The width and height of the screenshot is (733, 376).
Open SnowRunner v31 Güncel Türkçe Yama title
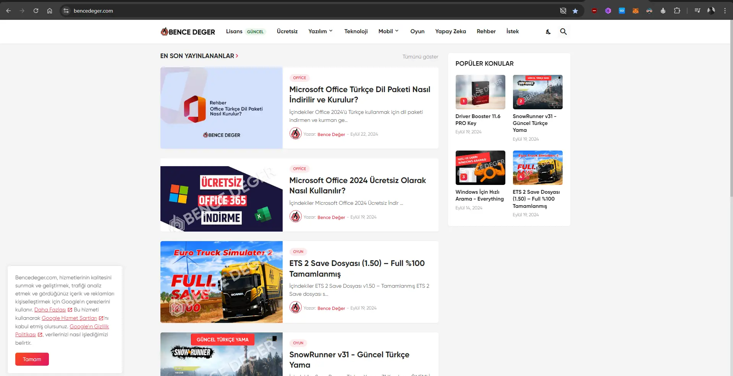(349, 360)
